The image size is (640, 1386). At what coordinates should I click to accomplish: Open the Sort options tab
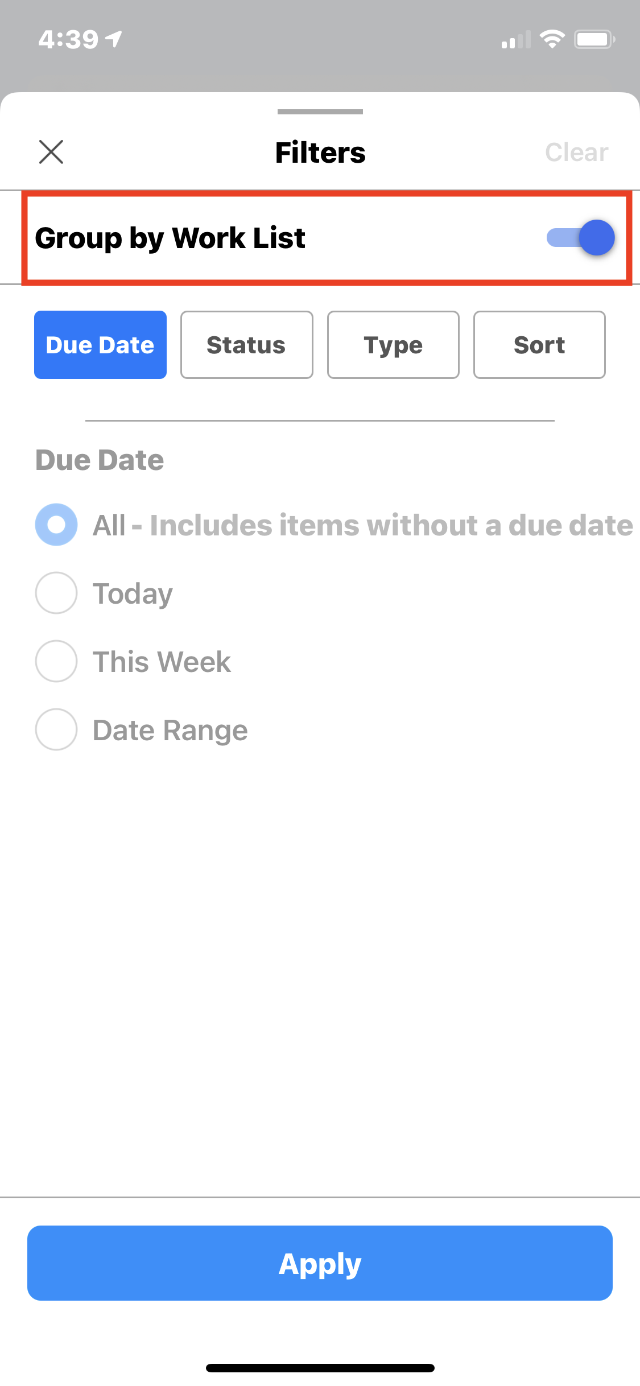click(x=539, y=345)
